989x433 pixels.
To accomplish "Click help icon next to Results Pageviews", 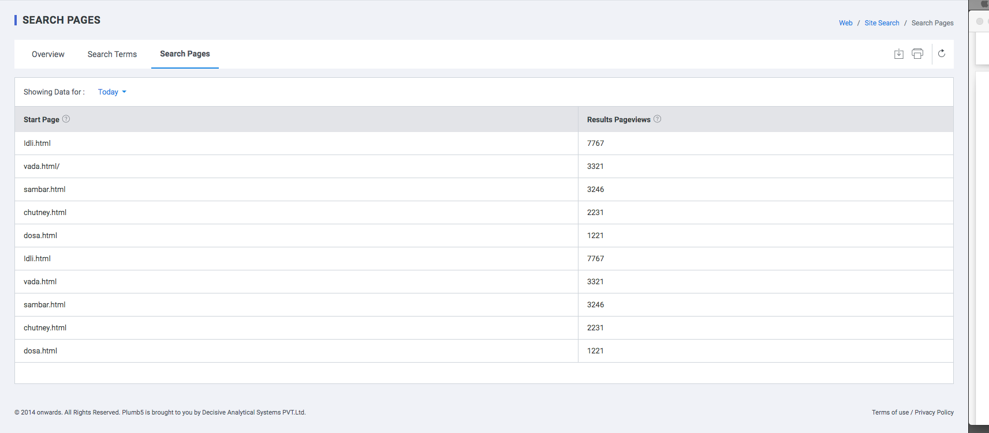I will coord(657,119).
